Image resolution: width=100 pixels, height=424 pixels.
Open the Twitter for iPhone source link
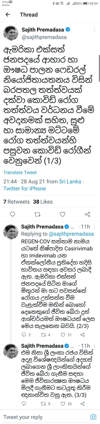(25, 189)
